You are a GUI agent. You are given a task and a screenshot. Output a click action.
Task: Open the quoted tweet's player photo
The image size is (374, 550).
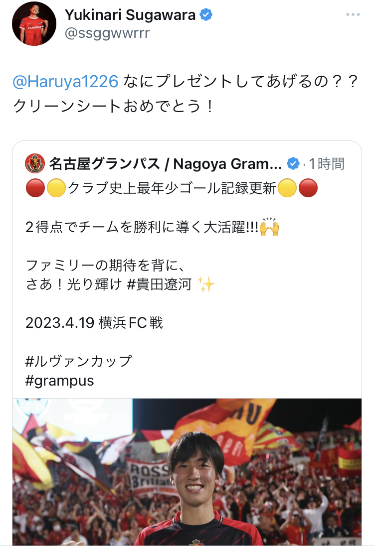pyautogui.click(x=187, y=472)
